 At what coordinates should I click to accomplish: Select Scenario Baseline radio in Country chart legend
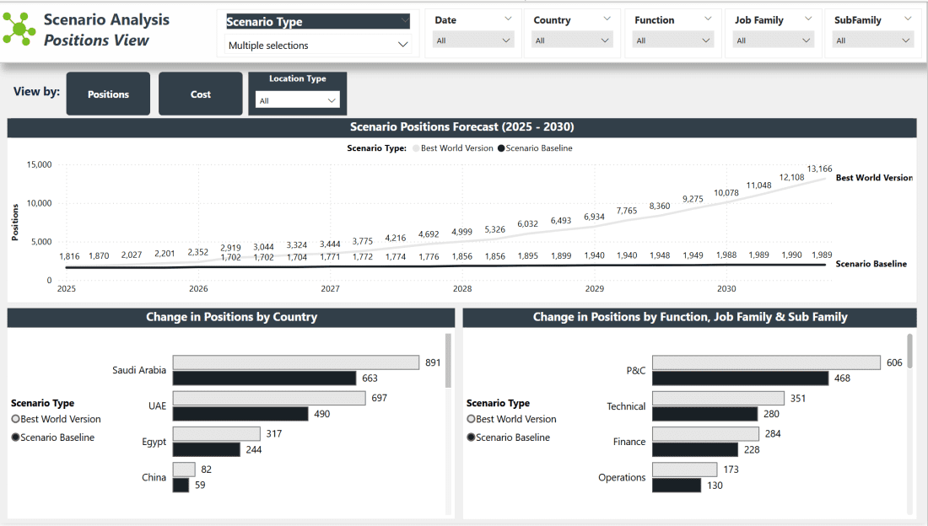[15, 437]
